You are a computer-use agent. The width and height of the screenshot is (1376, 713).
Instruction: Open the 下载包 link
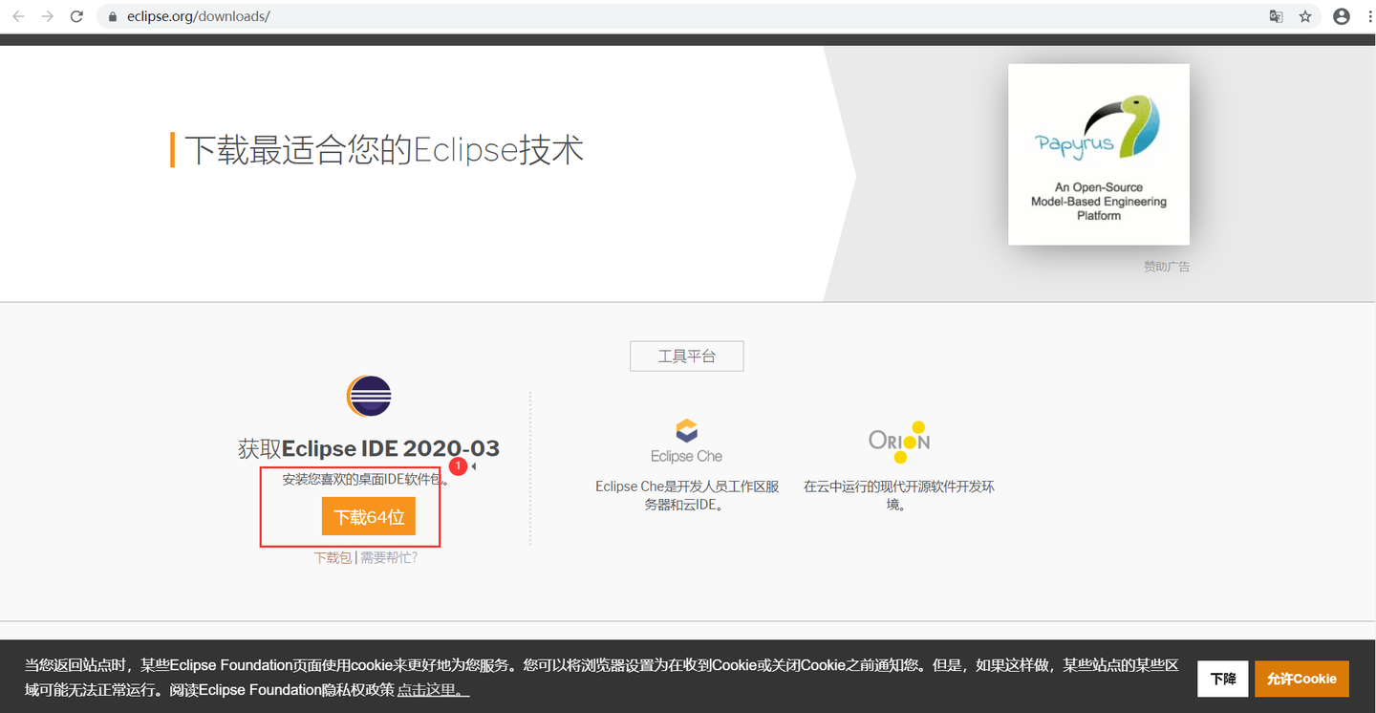(x=333, y=555)
